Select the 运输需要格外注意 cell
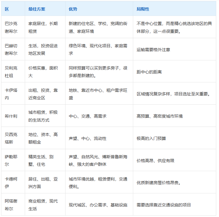Screen dimensions: 219x217 tap(174, 49)
